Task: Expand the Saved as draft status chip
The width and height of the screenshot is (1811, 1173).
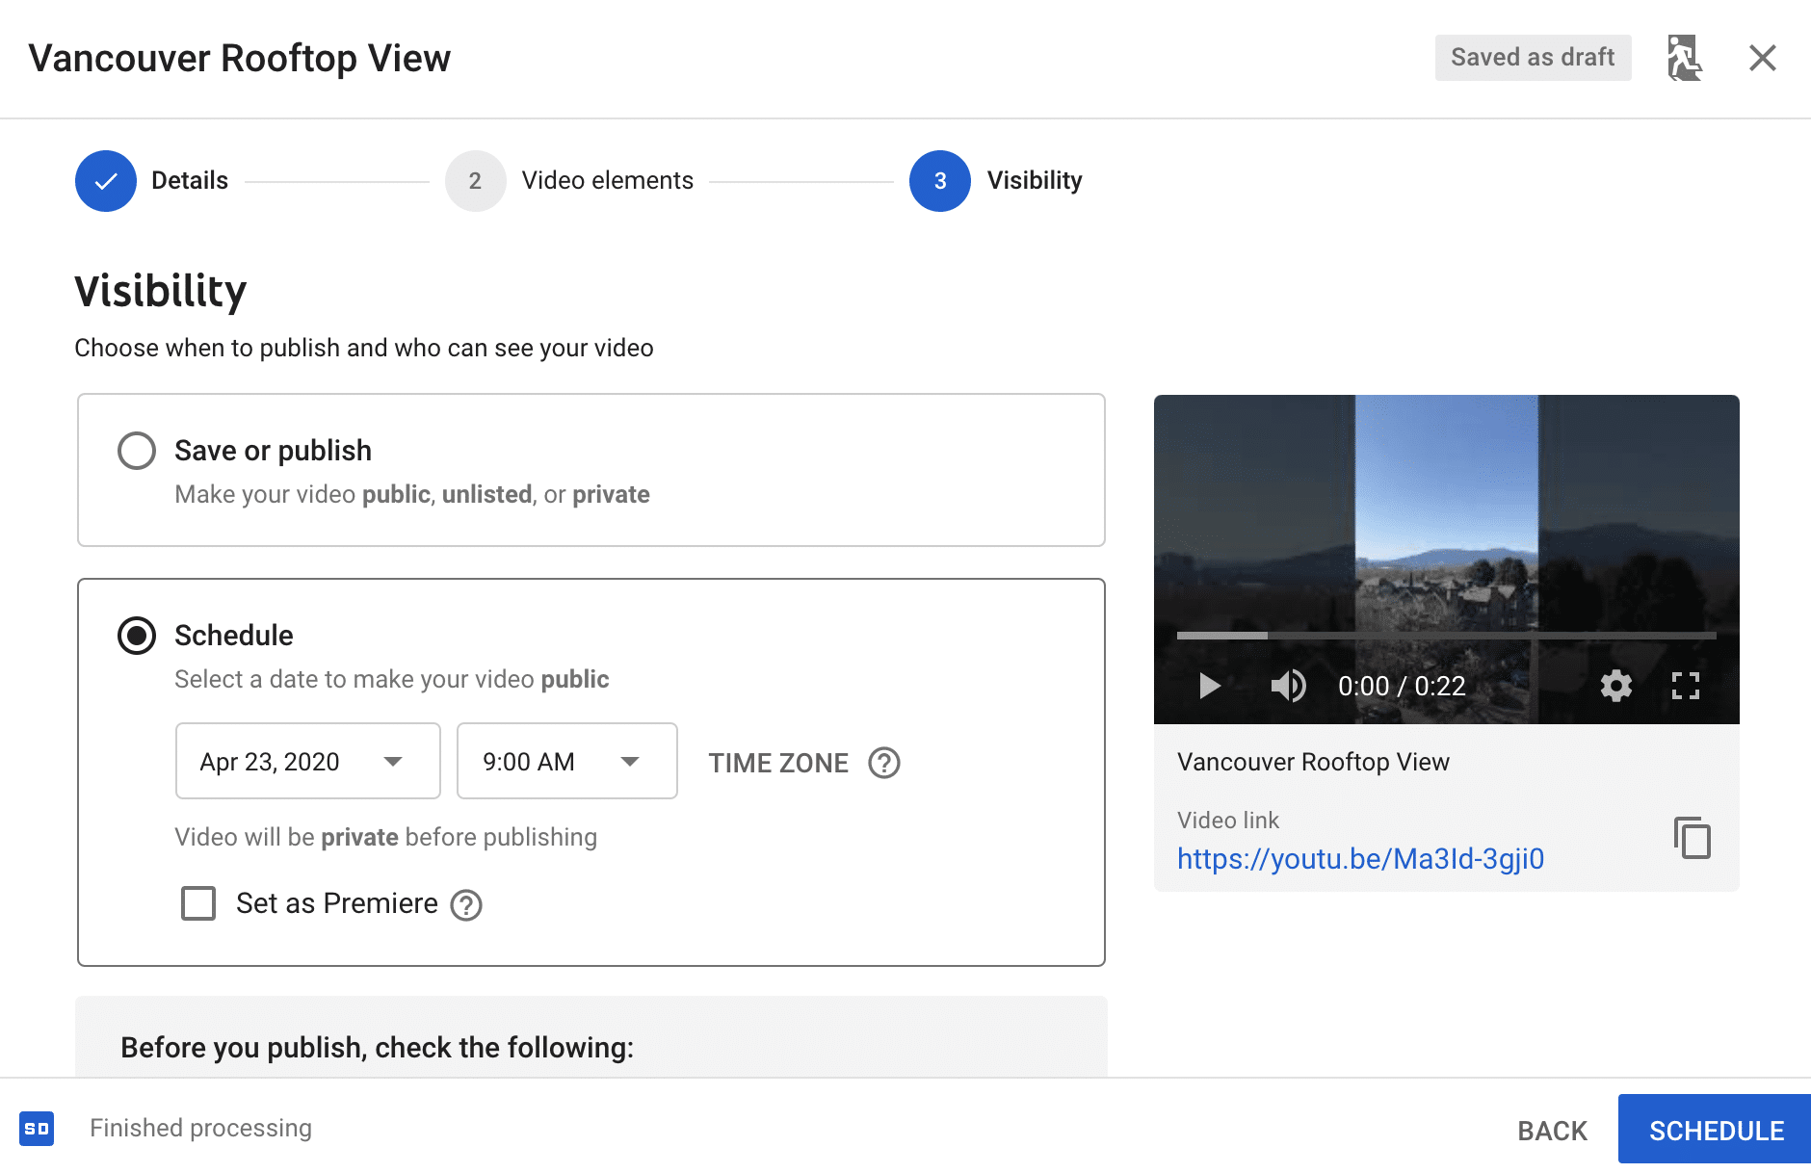Action: [x=1533, y=58]
